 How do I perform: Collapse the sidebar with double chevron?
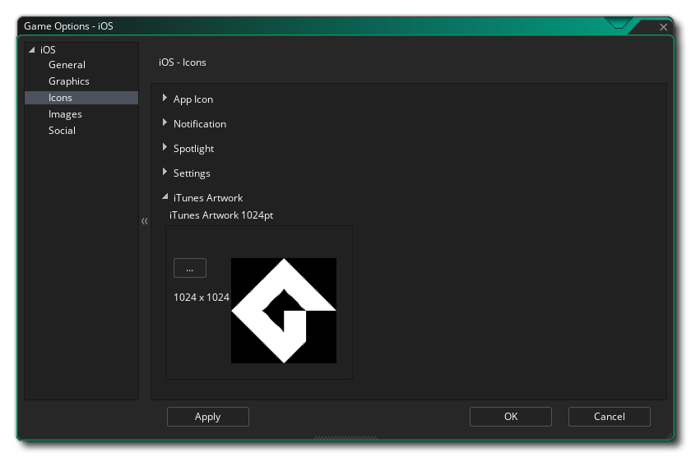[145, 221]
